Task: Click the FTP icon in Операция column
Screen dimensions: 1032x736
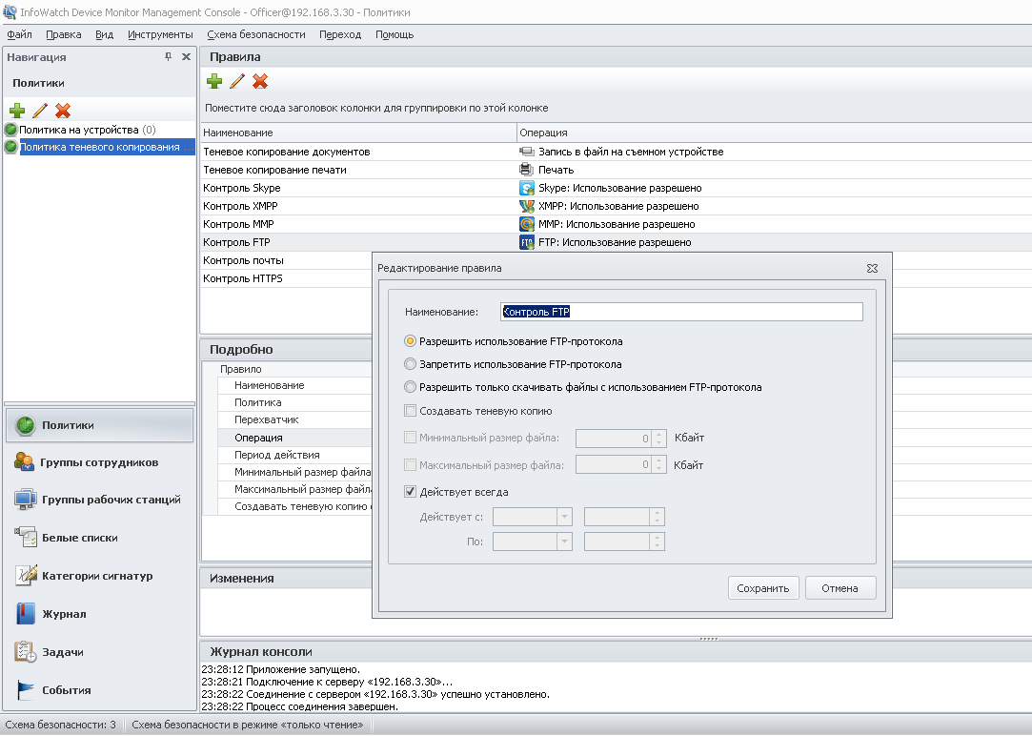Action: coord(527,242)
